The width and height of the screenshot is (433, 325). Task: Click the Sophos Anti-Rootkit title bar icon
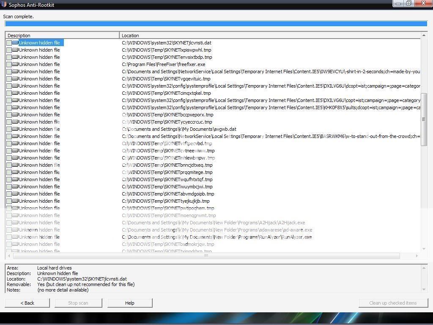click(x=3, y=4)
